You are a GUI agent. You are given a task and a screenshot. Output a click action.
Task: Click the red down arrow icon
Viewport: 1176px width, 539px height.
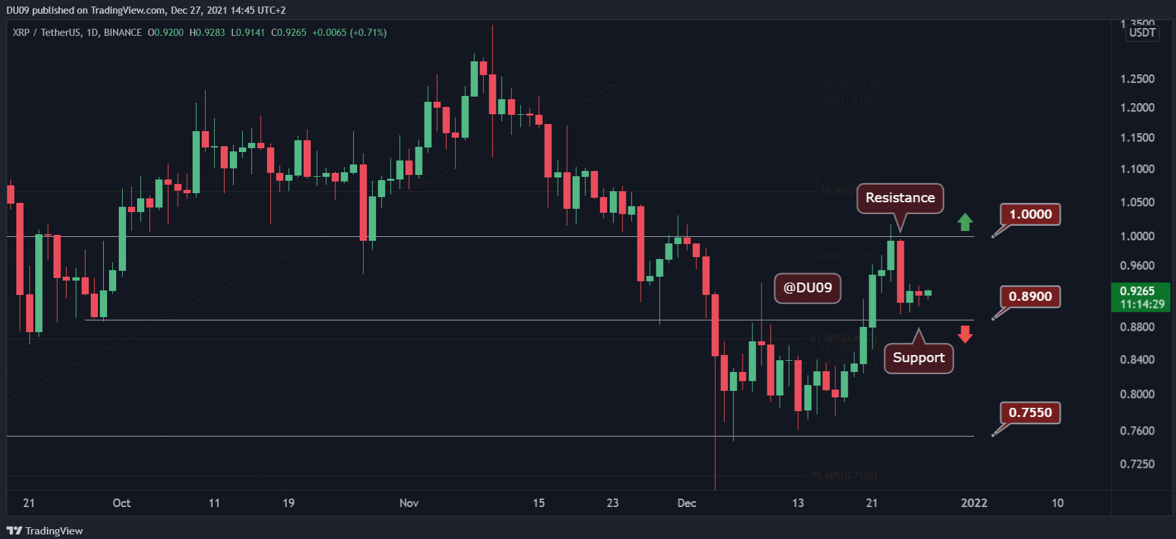[x=965, y=334]
